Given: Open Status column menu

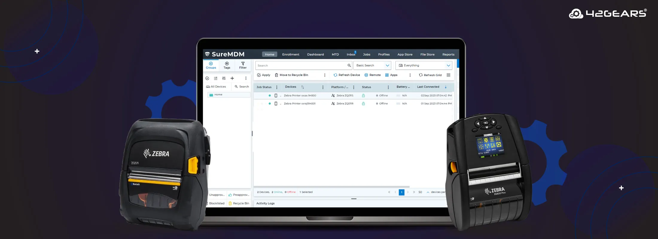Looking at the screenshot, I should point(388,87).
